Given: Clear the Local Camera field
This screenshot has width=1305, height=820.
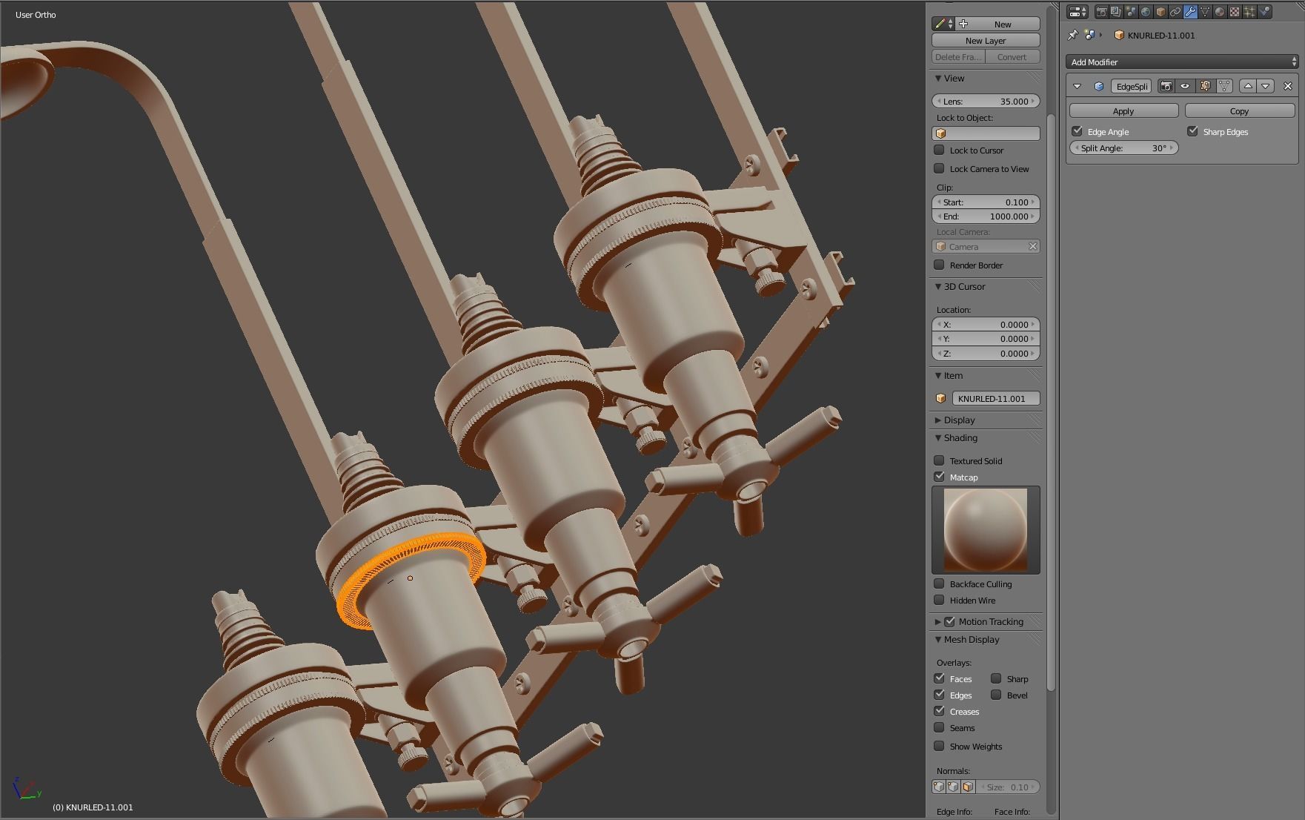Looking at the screenshot, I should click(x=1033, y=247).
